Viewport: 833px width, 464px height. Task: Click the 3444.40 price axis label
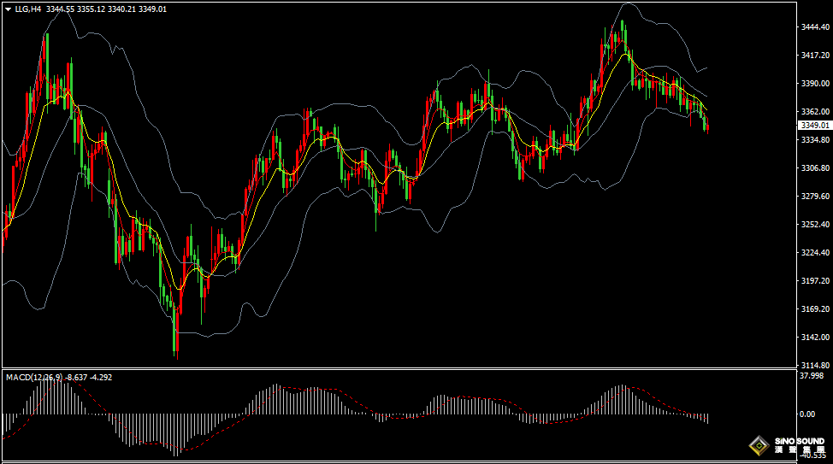813,27
